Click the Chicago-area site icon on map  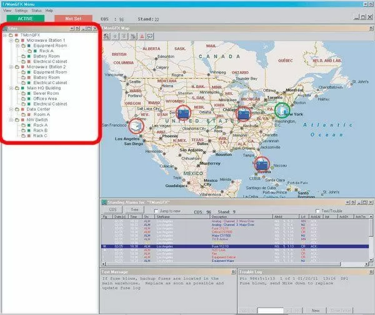[242, 114]
